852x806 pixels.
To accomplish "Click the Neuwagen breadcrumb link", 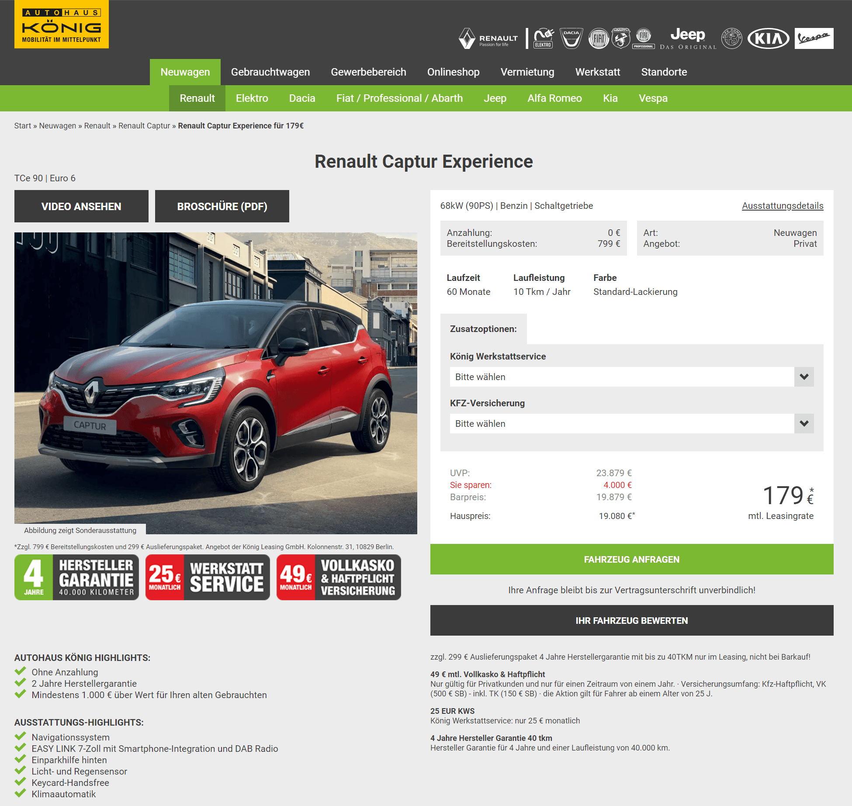I will pyautogui.click(x=58, y=126).
